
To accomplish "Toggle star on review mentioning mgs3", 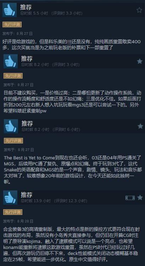I will pyautogui.click(x=140, y=61).
